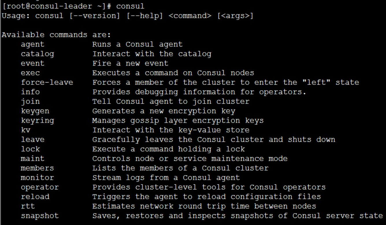Click the "Usage:" text line
The image size is (386, 225).
pyautogui.click(x=128, y=16)
